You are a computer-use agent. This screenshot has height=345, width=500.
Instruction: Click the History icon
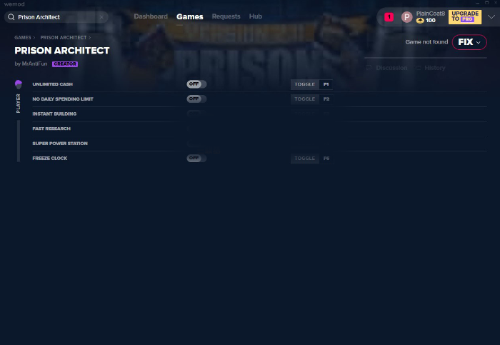click(418, 68)
